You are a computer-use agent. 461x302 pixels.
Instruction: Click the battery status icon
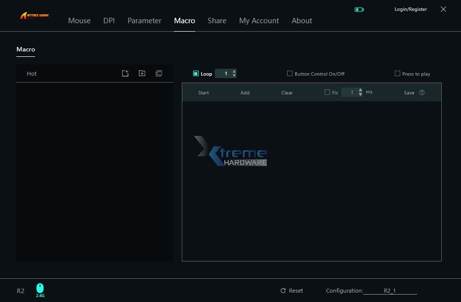pos(359,9)
